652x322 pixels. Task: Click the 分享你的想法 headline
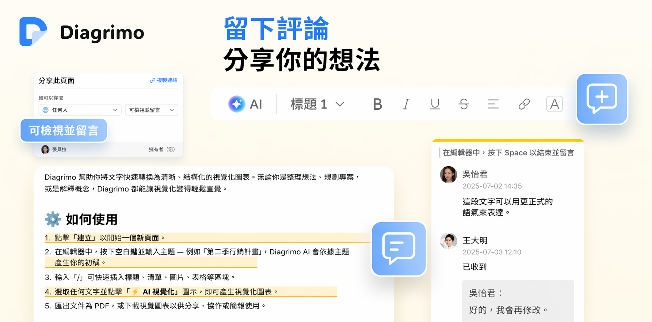click(302, 60)
